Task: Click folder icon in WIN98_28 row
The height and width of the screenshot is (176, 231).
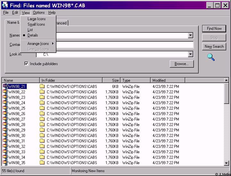Action: coord(42,124)
